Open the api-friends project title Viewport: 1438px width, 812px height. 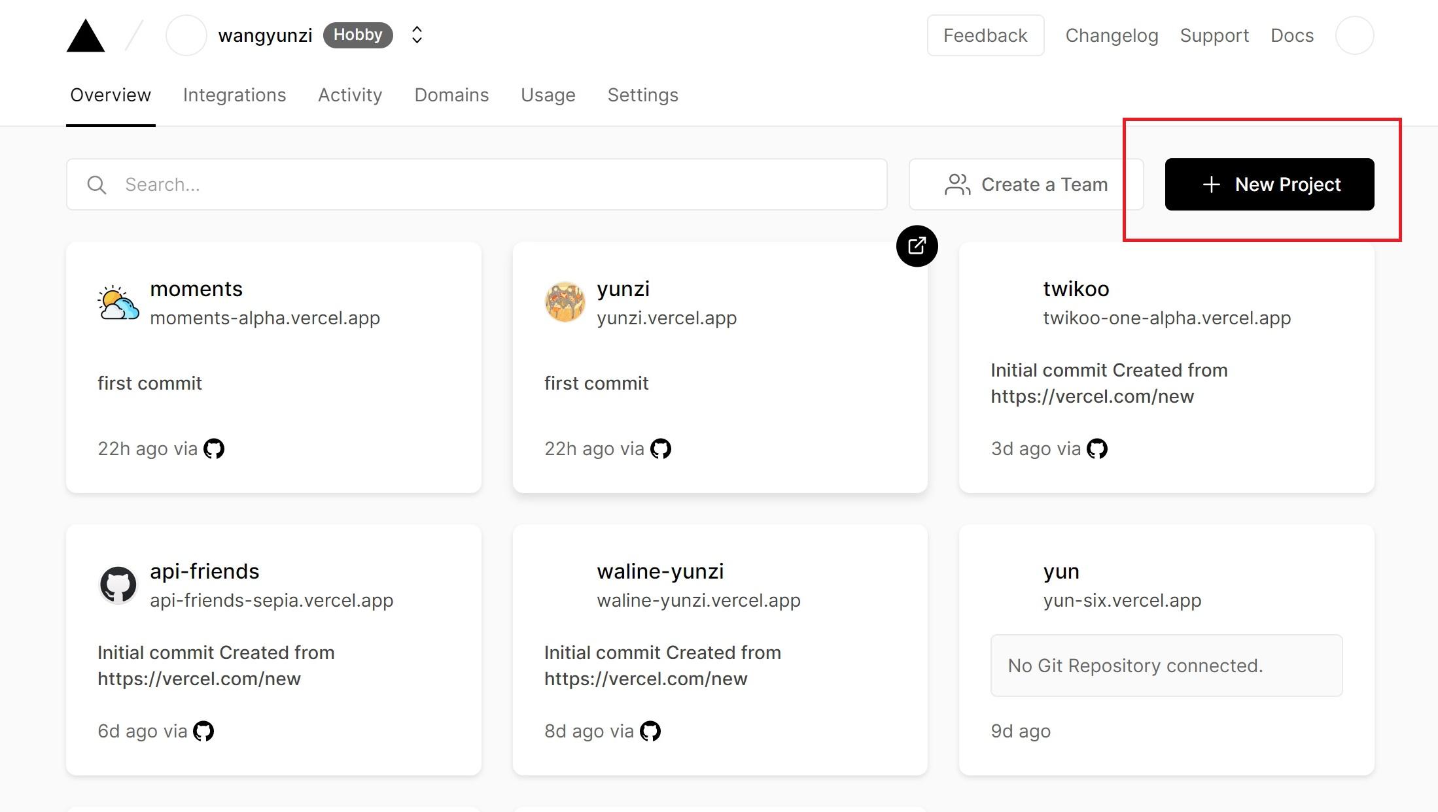point(205,571)
